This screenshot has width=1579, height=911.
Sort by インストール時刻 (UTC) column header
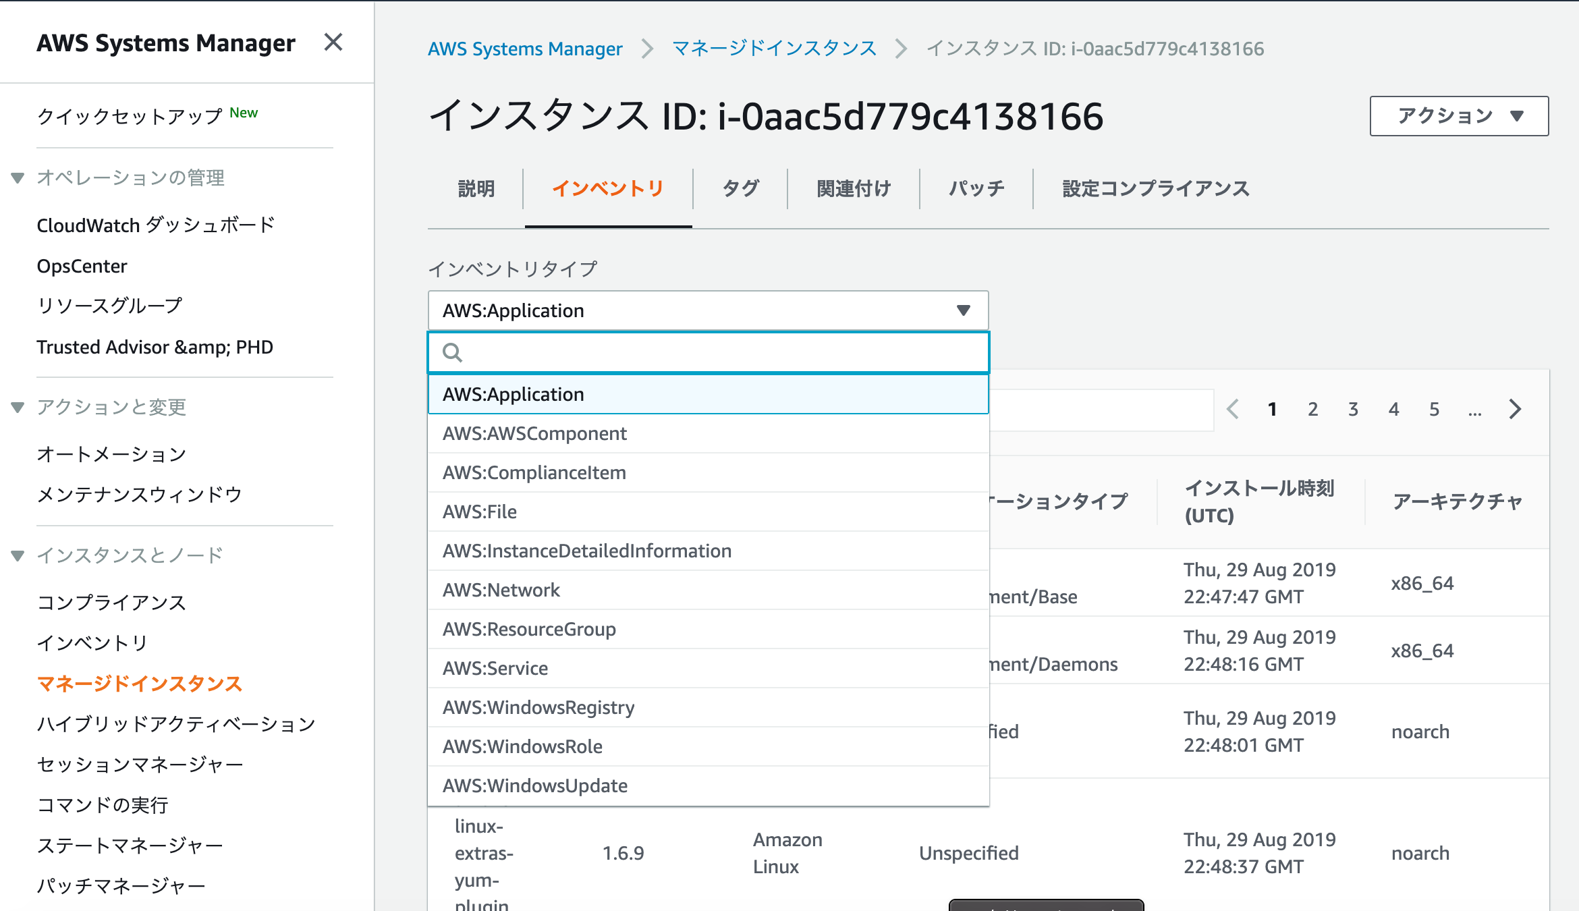coord(1260,501)
